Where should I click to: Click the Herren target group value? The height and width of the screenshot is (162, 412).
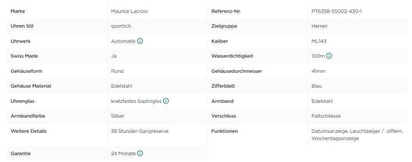320,26
